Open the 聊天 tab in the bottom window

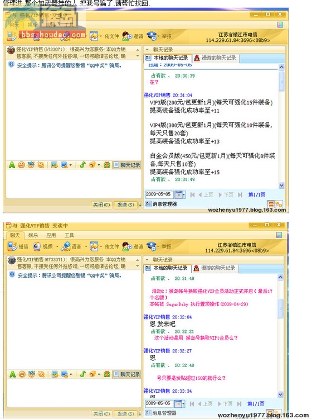(15, 235)
